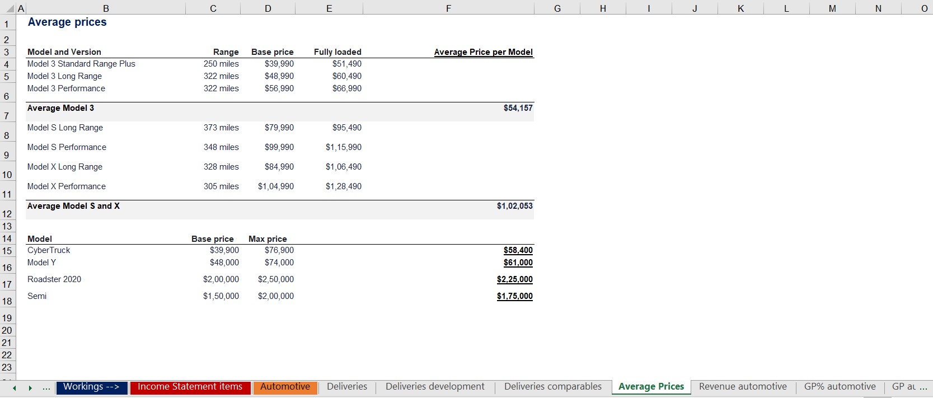Select the Average Model 3 label
This screenshot has height=398, width=933.
point(60,108)
